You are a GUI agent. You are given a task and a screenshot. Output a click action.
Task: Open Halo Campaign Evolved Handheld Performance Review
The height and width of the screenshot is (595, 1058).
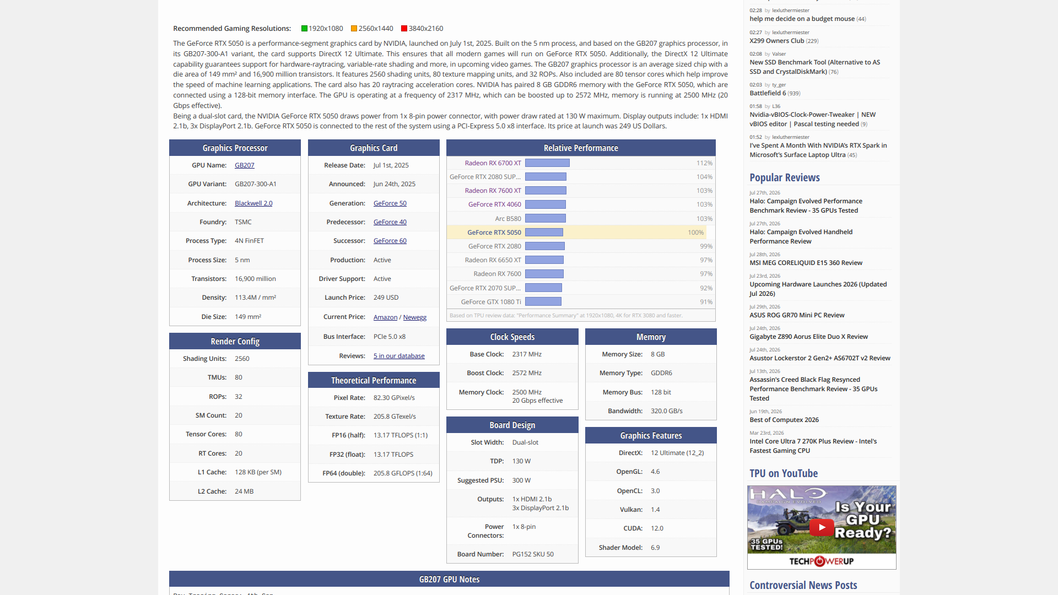pos(801,237)
